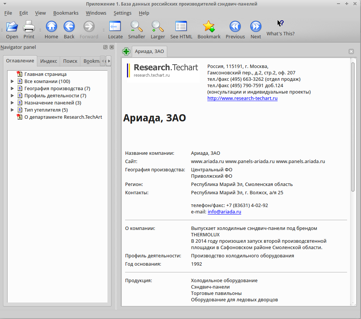Open a new tab with green plus

tap(126, 51)
